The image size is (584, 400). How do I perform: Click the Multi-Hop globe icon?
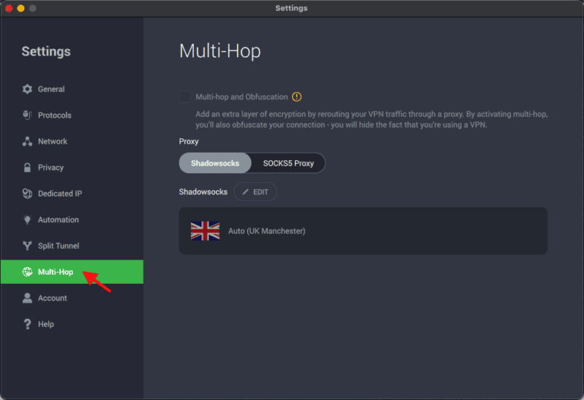point(27,272)
